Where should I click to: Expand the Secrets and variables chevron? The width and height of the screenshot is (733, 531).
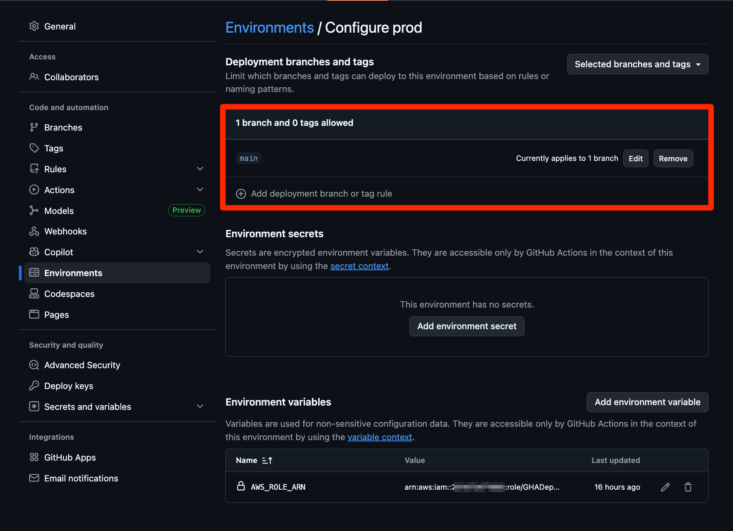pos(200,406)
